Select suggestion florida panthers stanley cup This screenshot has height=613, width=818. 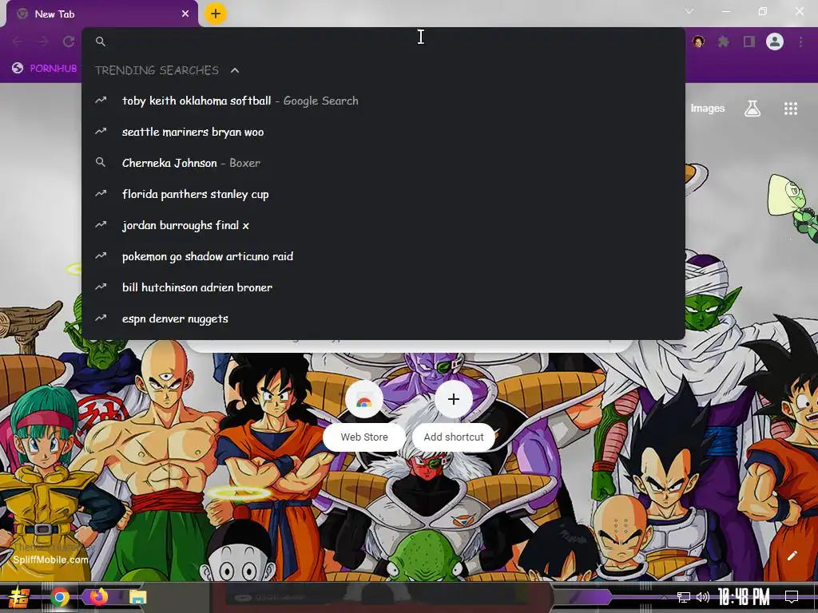click(383, 194)
